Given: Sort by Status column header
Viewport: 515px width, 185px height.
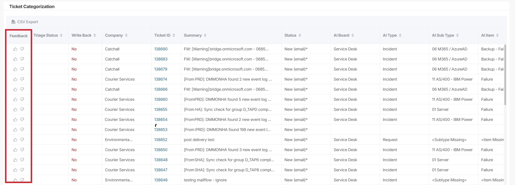Looking at the screenshot, I should 300,35.
